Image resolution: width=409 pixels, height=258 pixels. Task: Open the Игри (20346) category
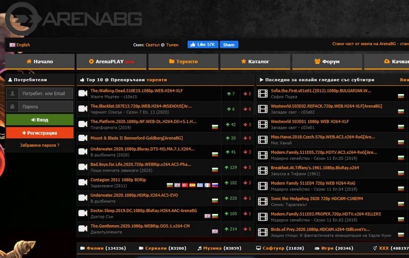coord(334,248)
